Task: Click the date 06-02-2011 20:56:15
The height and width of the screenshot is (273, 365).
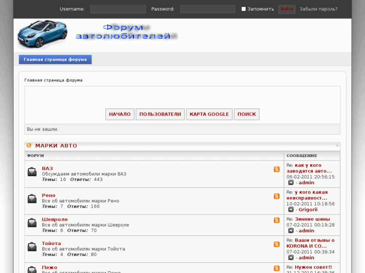Action: [311, 177]
